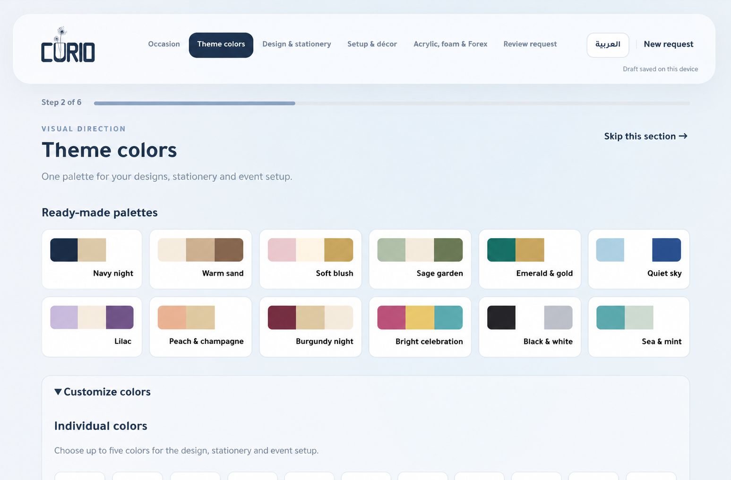731x480 pixels.
Task: Click the 'Ready-made palettes' heading
Action: pyautogui.click(x=100, y=213)
